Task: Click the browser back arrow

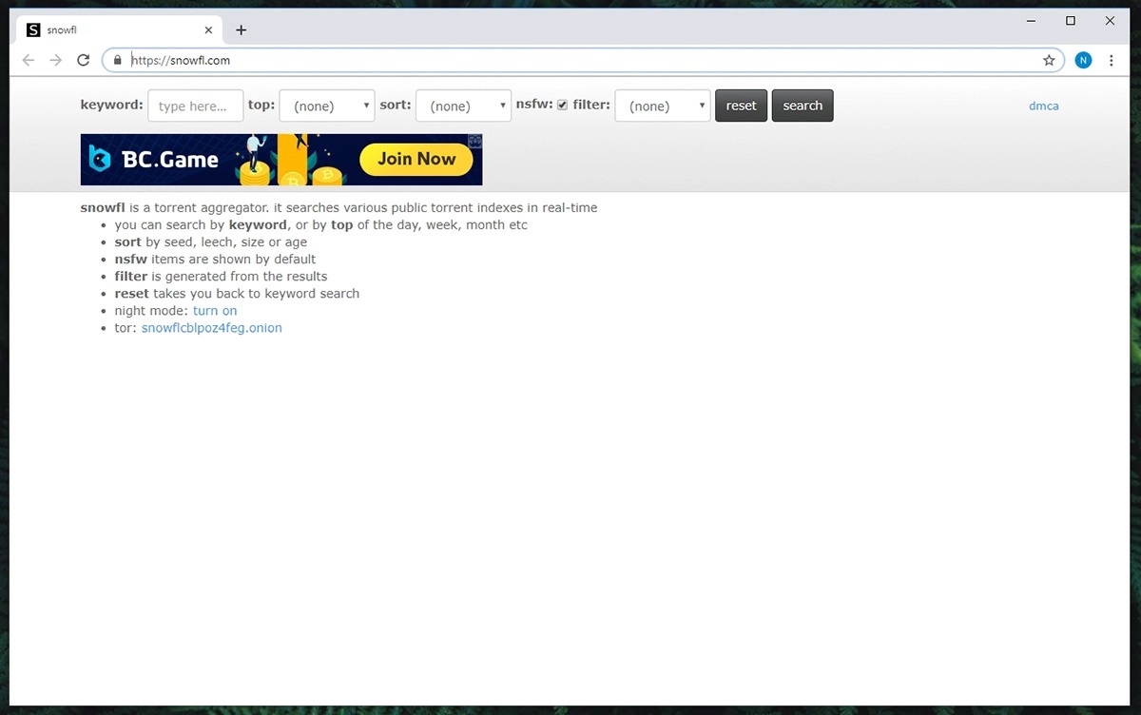Action: (x=29, y=60)
